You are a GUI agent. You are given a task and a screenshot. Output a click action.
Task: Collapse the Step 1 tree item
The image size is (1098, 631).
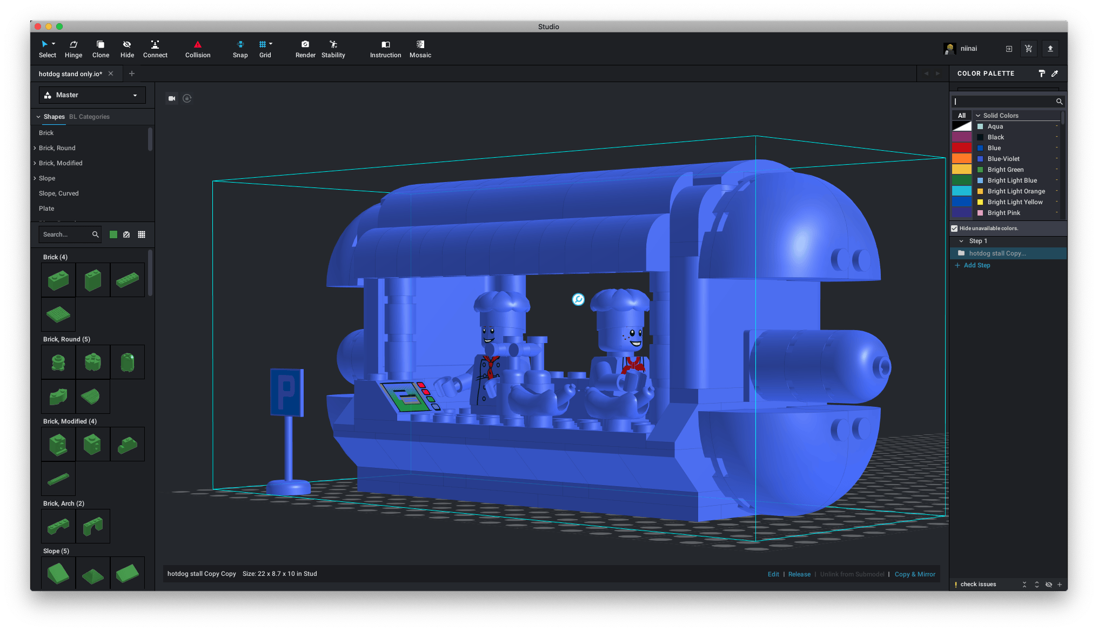(x=961, y=241)
